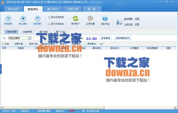Click the 保存分组 button
Screen dimensions: 178x113
click(x=33, y=44)
